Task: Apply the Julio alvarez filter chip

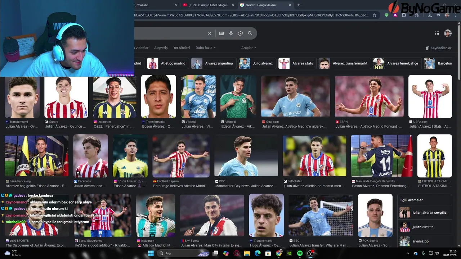Action: tap(257, 63)
